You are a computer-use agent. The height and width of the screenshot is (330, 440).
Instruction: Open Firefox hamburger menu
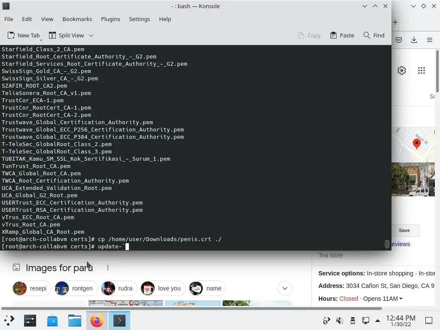click(x=430, y=40)
